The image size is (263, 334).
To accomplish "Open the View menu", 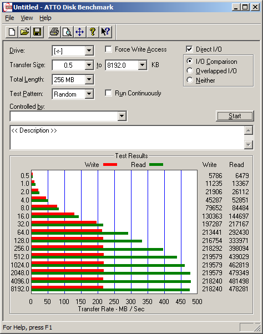I will [27, 18].
